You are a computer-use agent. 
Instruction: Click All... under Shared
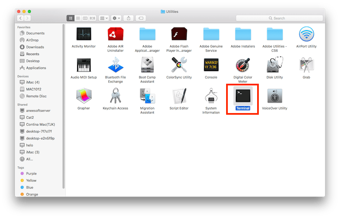[29, 159]
